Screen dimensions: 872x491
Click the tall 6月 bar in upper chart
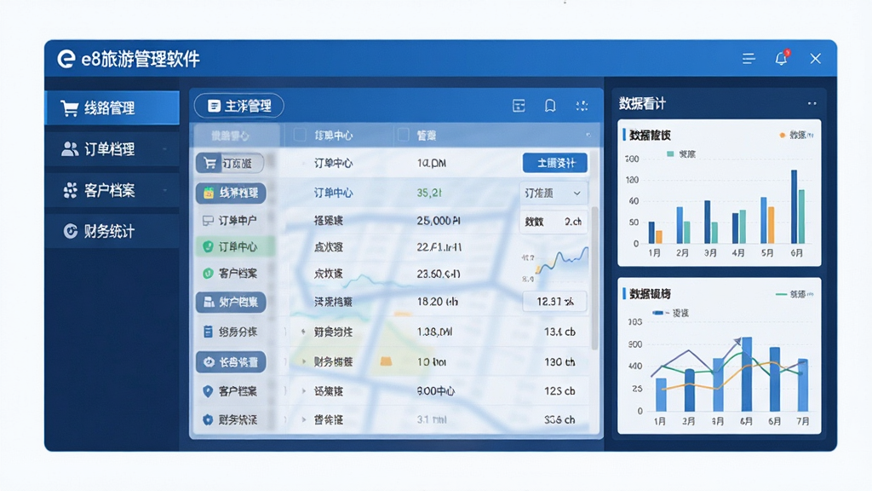[794, 206]
